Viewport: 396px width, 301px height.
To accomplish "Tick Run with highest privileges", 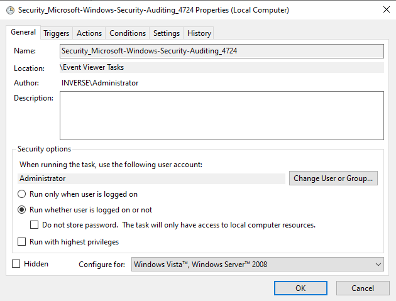I will (22, 242).
